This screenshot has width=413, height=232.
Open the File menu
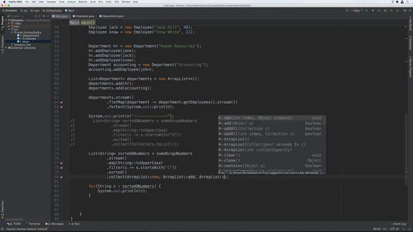pyautogui.click(x=27, y=1)
